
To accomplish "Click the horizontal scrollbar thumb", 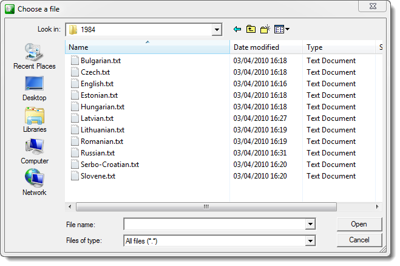I will [206, 206].
